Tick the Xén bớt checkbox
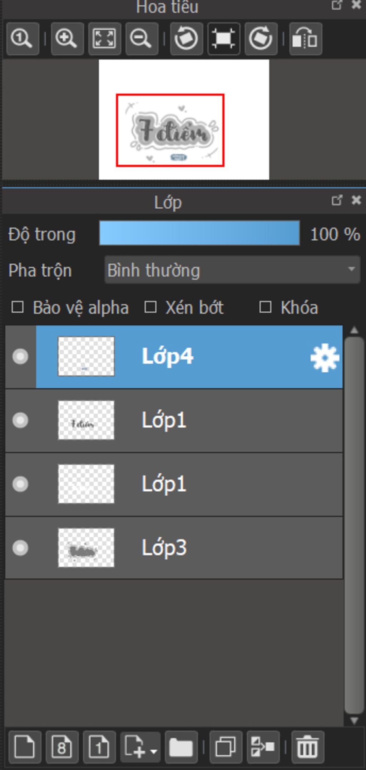The width and height of the screenshot is (366, 770). [x=150, y=307]
